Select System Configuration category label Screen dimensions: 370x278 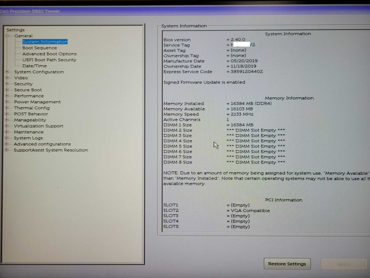tap(39, 72)
